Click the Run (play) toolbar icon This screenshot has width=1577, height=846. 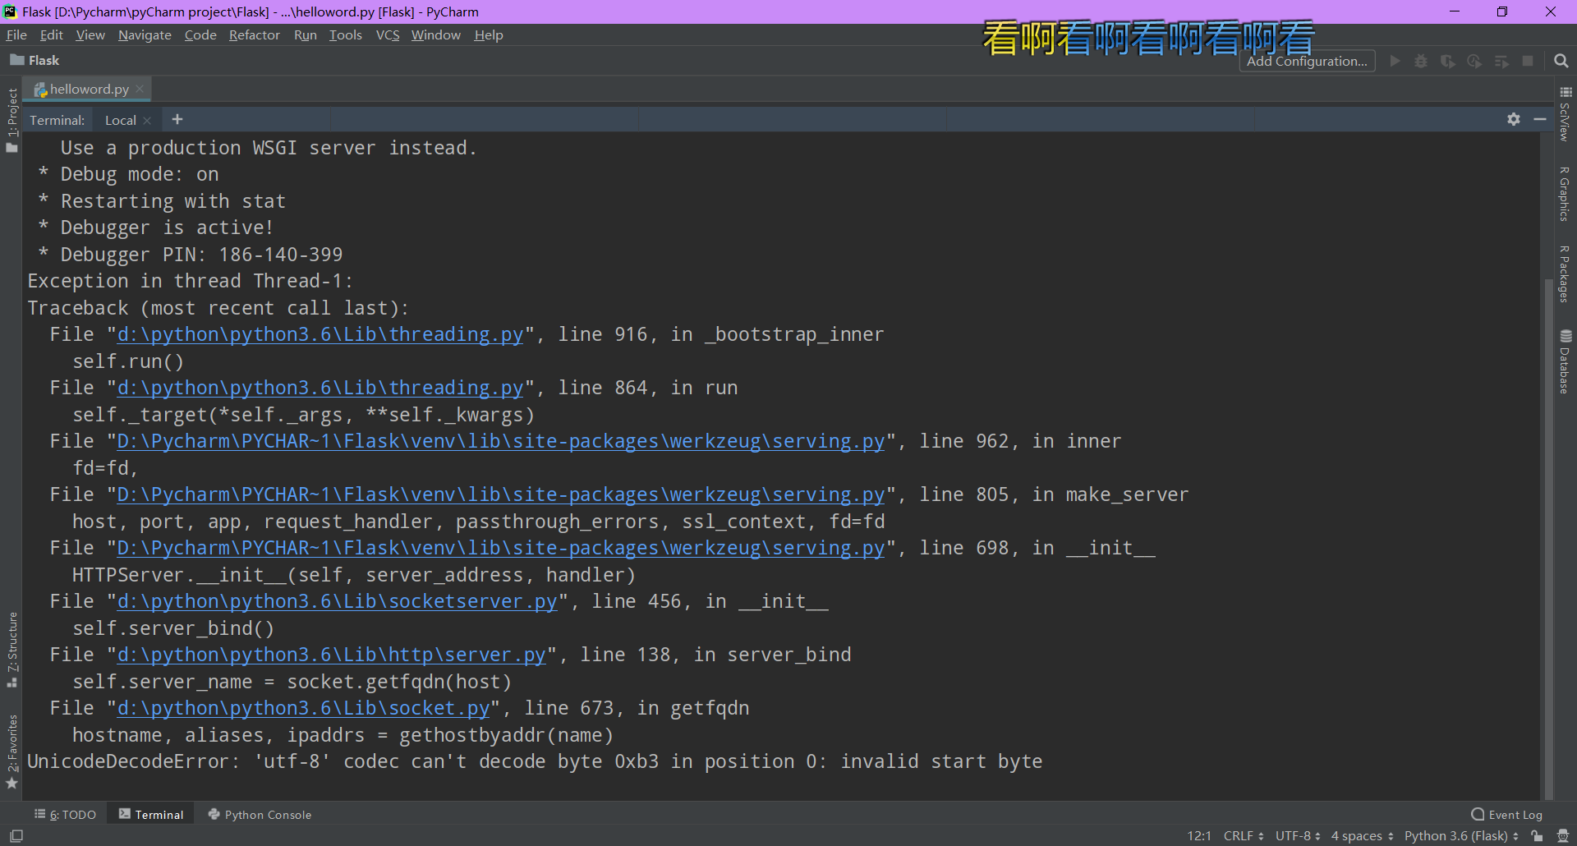1395,61
